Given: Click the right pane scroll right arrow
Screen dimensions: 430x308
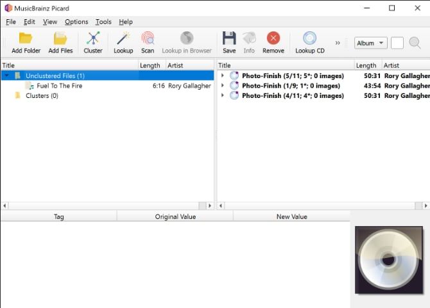Looking at the screenshot, I should tap(426, 206).
